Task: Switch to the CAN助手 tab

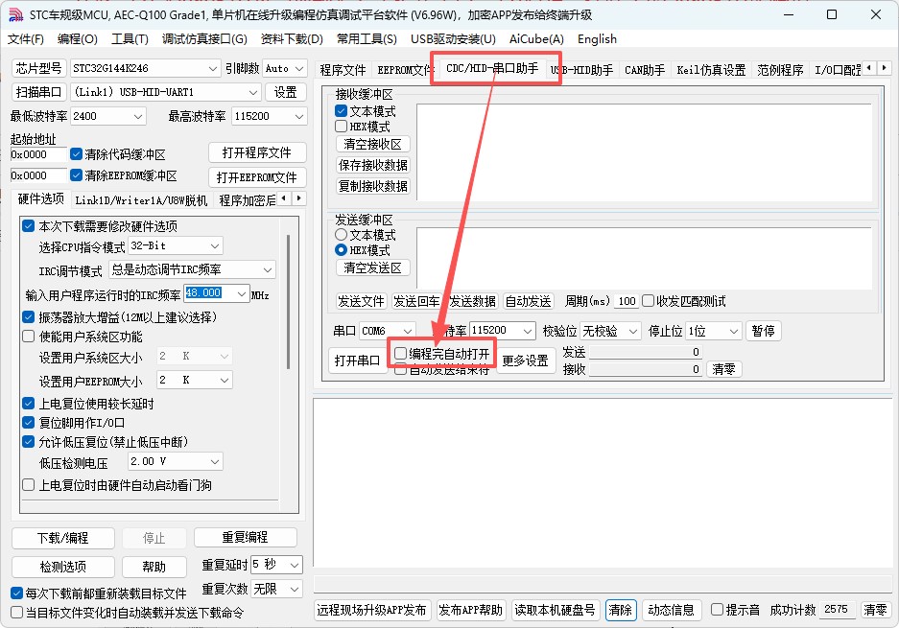Action: pos(645,70)
